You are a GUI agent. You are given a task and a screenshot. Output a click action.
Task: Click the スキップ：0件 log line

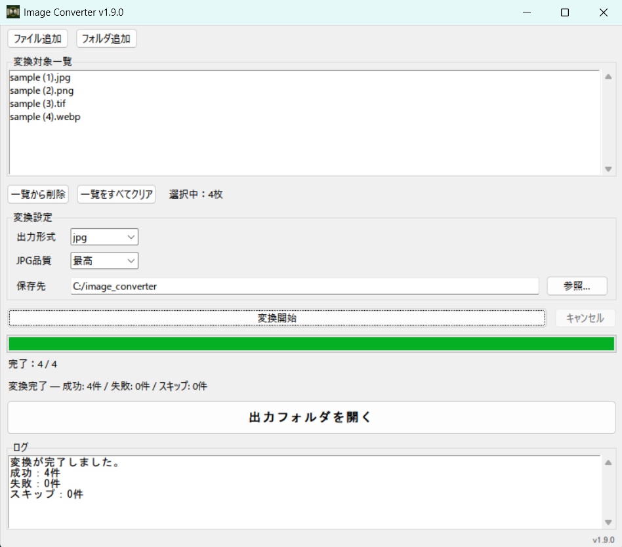pyautogui.click(x=47, y=494)
